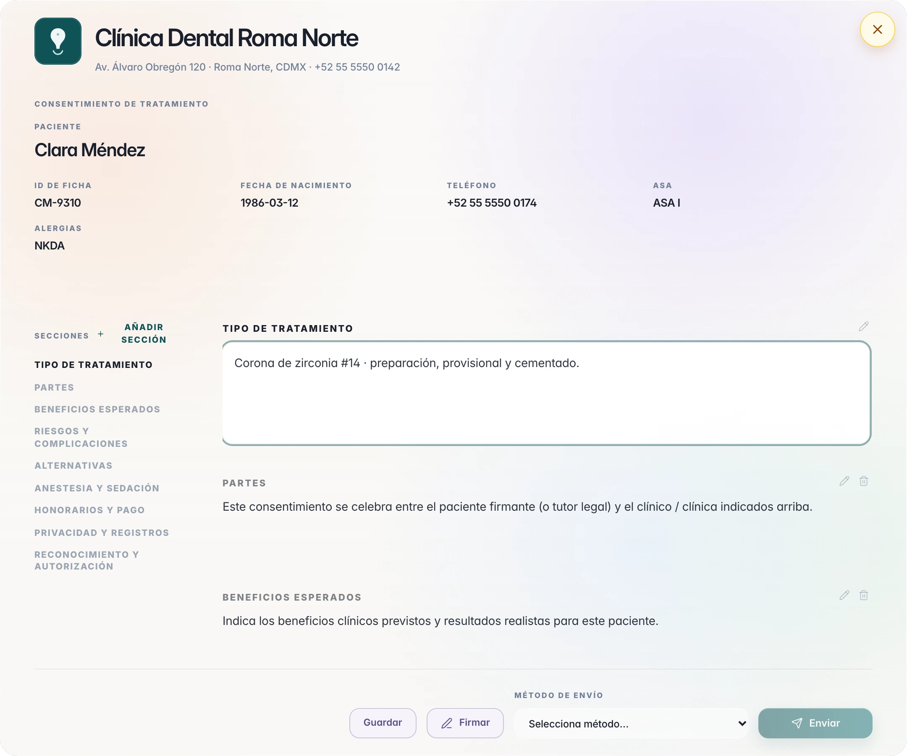
Task: Click birth date 1986-03-12
Action: (270, 202)
